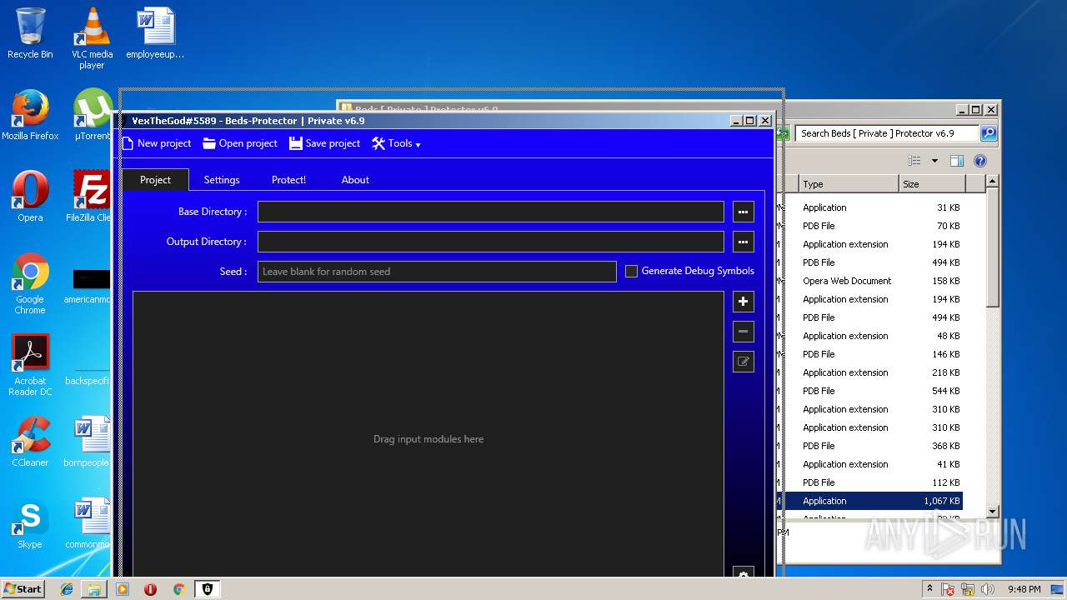Select Skype desktop icon
Image resolution: width=1067 pixels, height=600 pixels.
tap(30, 523)
